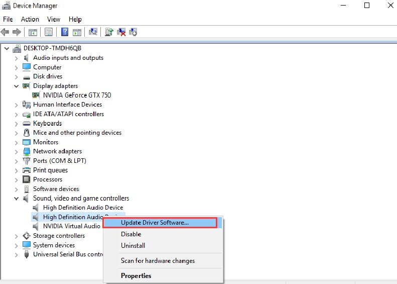Click the update driver software toolbar icon
This screenshot has width=397, height=284.
pos(109,32)
